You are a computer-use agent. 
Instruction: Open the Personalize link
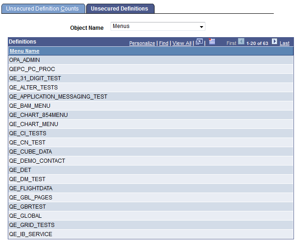(x=142, y=43)
